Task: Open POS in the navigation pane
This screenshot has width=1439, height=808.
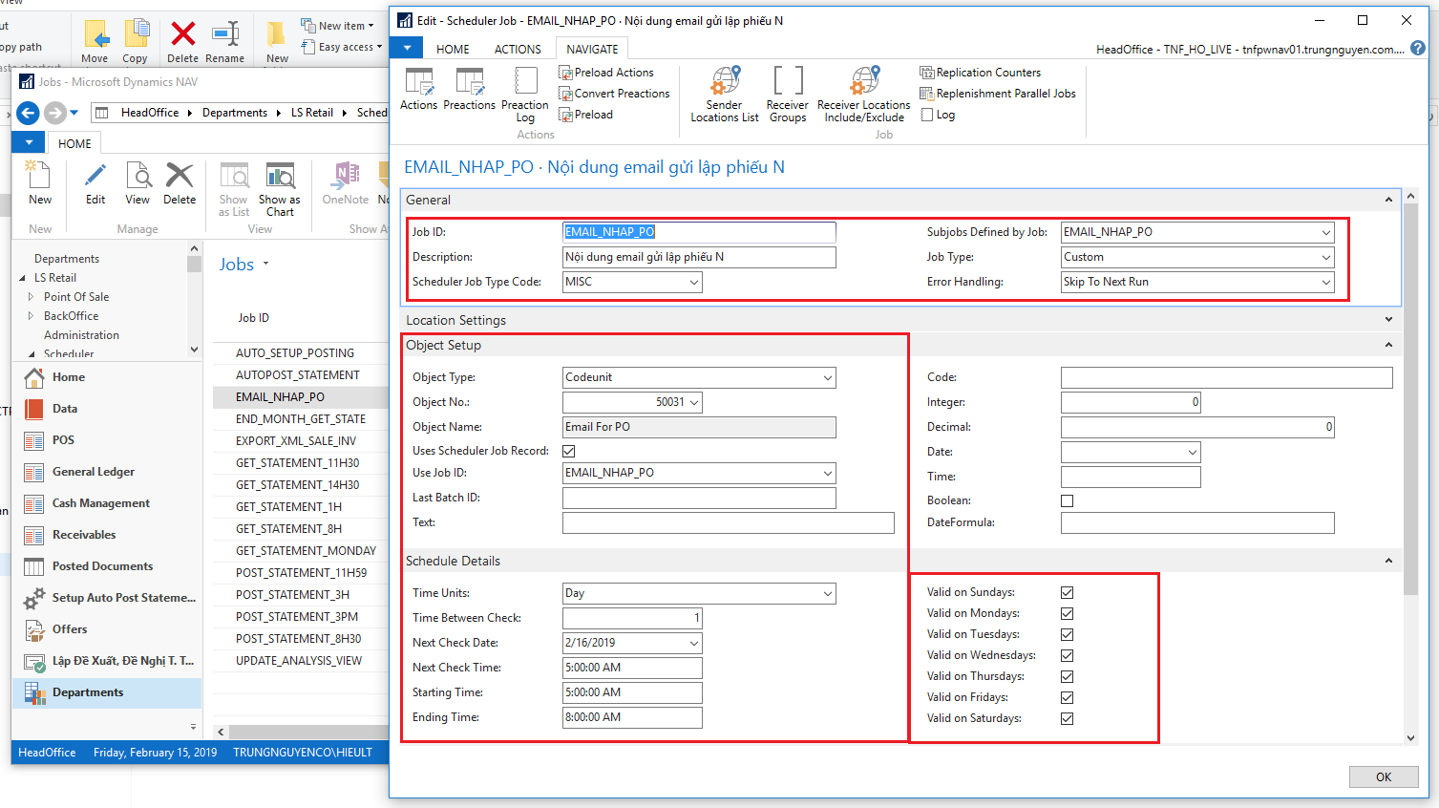Action: tap(107, 440)
